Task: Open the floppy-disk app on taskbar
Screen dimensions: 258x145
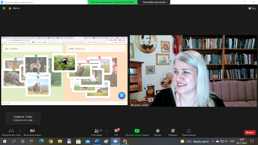Action: tap(69, 141)
